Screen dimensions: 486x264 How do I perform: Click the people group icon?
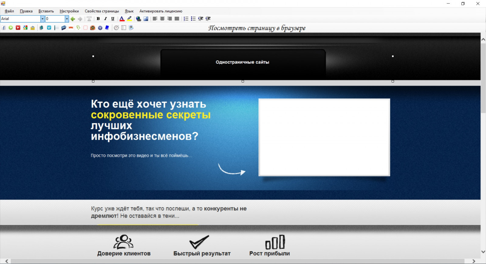[123, 242]
